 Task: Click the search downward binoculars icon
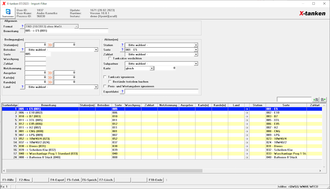click(x=316, y=100)
